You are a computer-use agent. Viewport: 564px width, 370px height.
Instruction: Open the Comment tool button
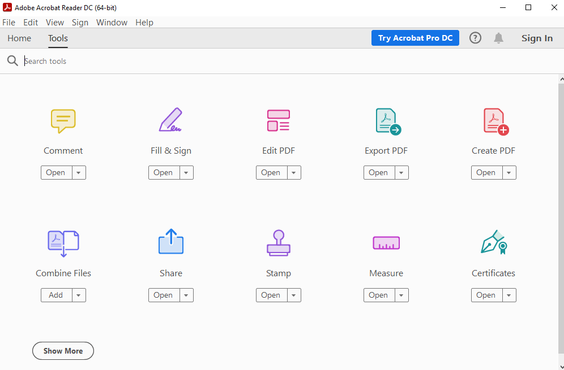point(57,173)
